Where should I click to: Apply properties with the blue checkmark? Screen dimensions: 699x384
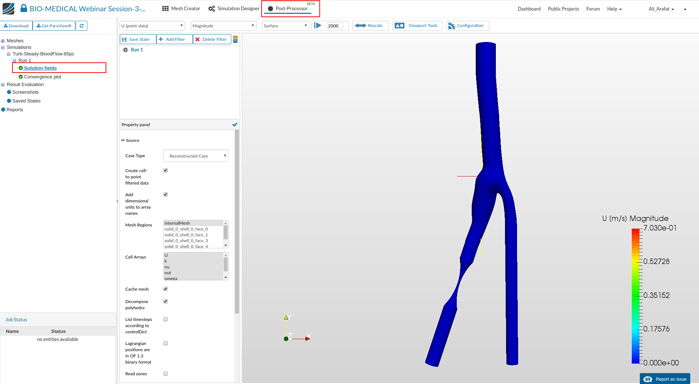tap(235, 125)
